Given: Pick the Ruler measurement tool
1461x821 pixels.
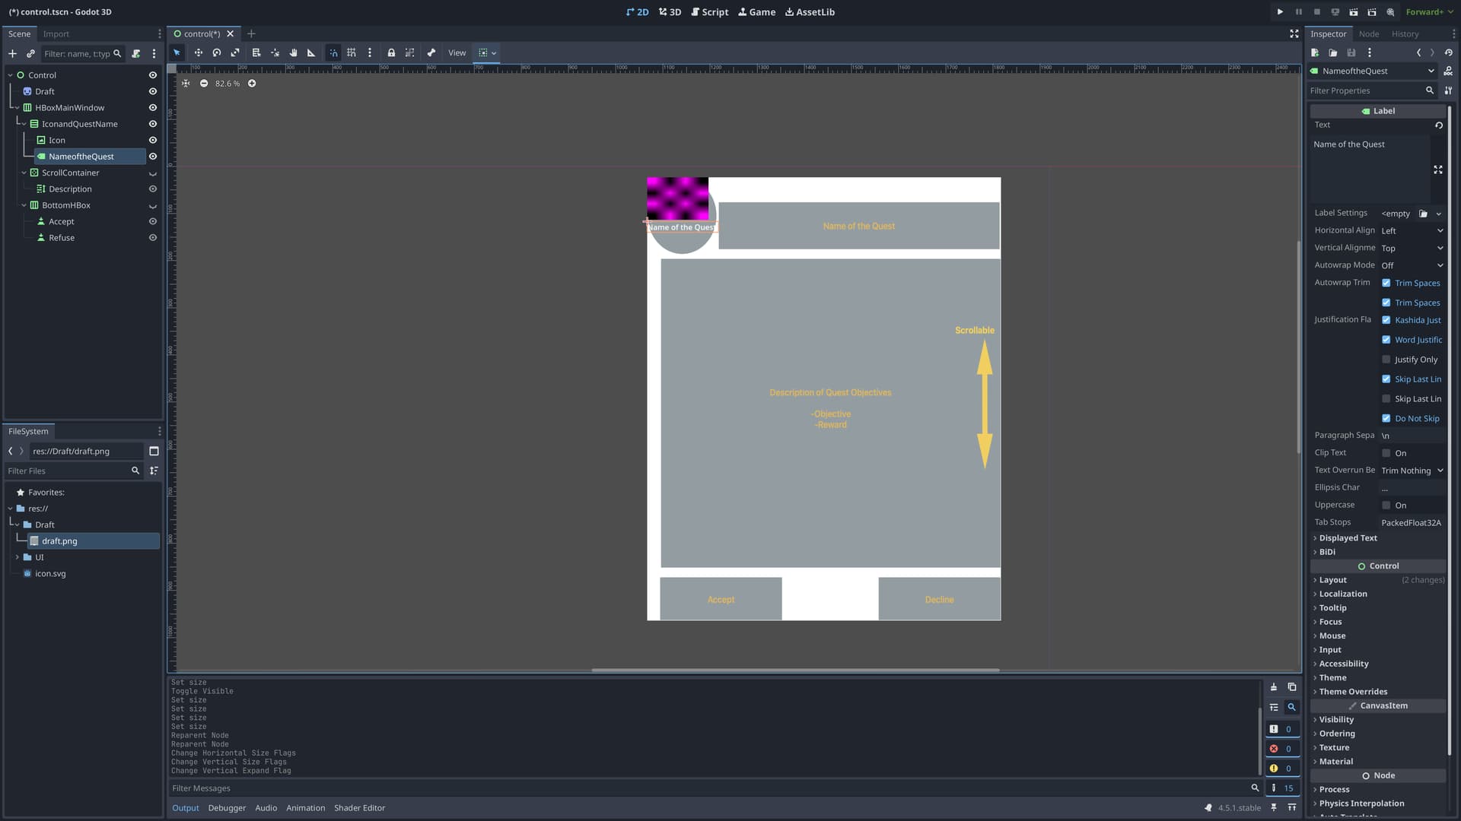Looking at the screenshot, I should pyautogui.click(x=311, y=52).
